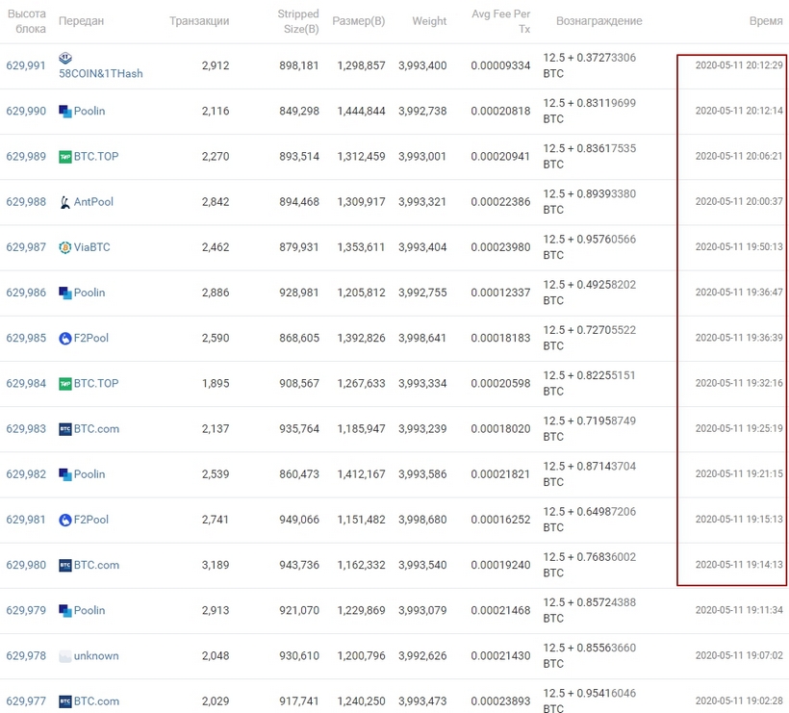
Task: Open the ViaBTC pool name link
Action: (x=92, y=247)
